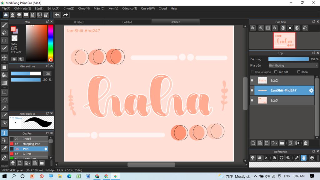Select the Lớp2 layer
Viewport: 320px width, 180px height.
tap(284, 80)
